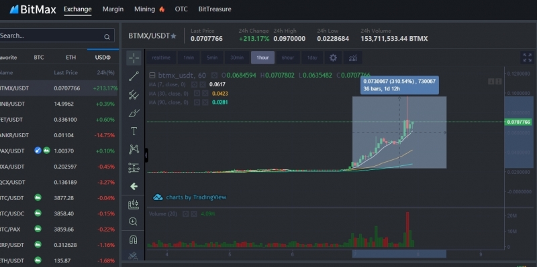Click the Mining flame icon

pos(162,9)
